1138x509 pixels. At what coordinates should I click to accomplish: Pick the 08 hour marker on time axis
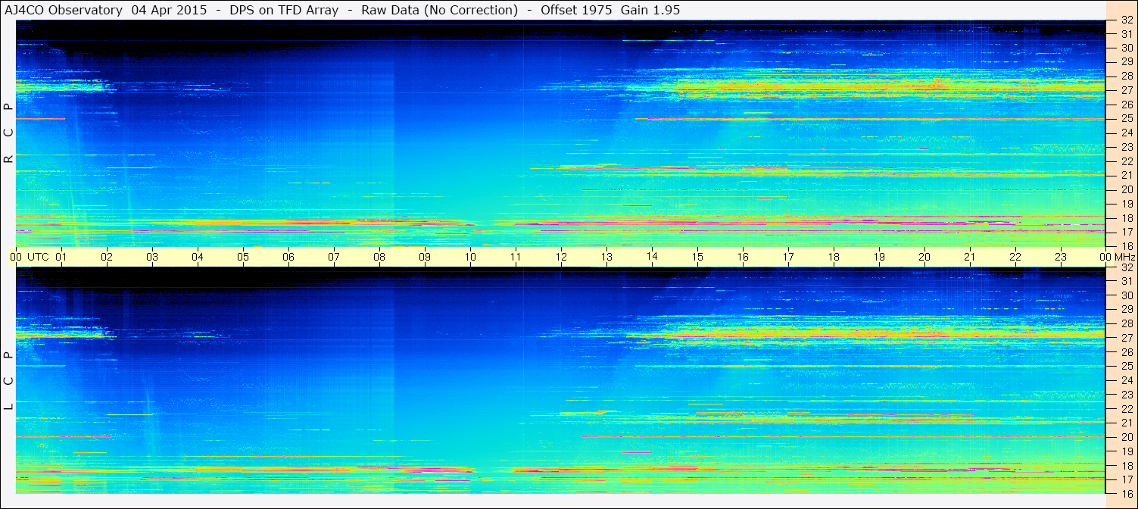[379, 257]
